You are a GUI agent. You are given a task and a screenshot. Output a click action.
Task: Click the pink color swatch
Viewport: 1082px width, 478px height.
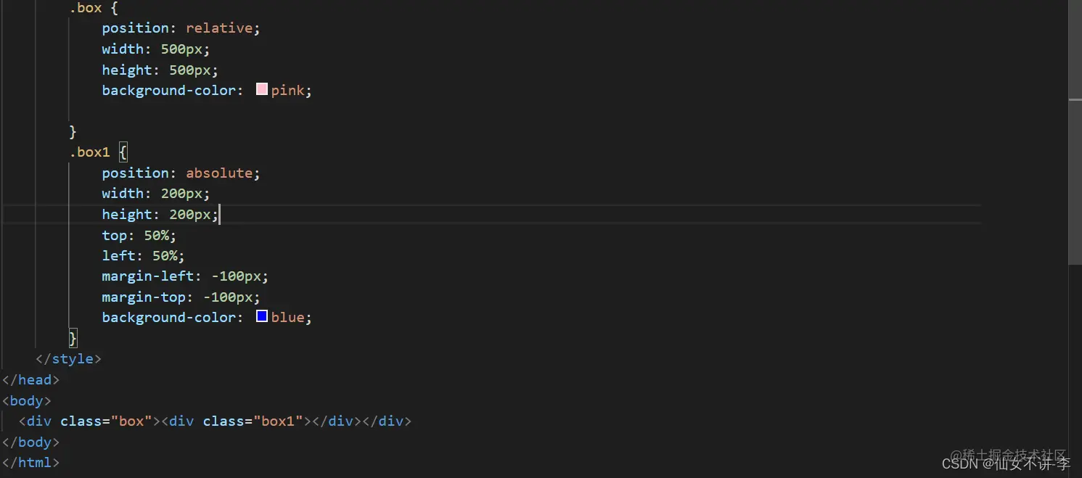pyautogui.click(x=262, y=90)
